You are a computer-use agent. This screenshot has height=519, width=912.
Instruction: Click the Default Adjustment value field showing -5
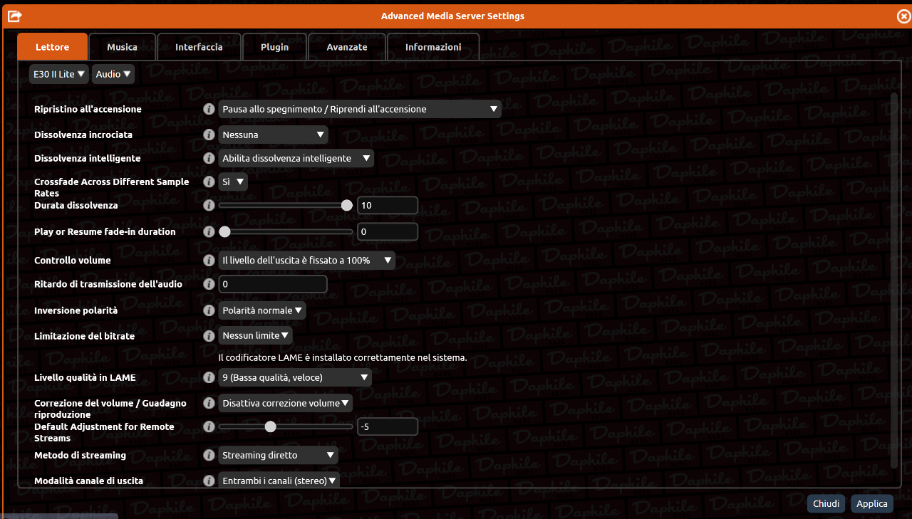[388, 426]
